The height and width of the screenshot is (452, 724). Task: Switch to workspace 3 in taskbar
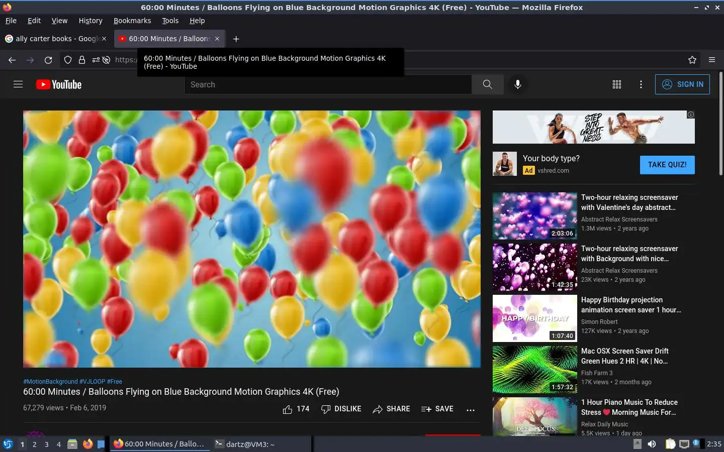(x=47, y=444)
